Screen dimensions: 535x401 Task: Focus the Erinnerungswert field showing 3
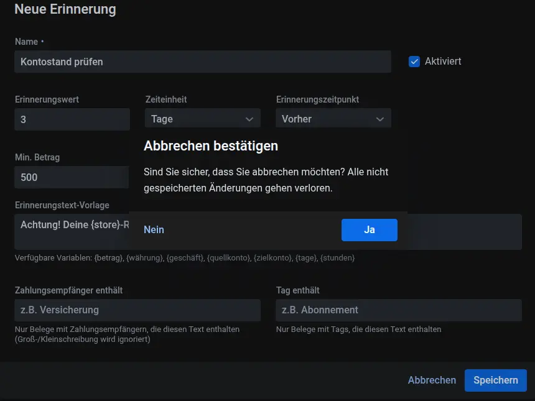click(72, 119)
